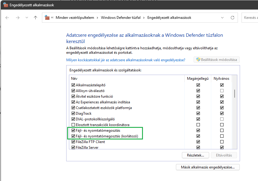
Task: Go up one level with up arrow
Action: (36, 18)
